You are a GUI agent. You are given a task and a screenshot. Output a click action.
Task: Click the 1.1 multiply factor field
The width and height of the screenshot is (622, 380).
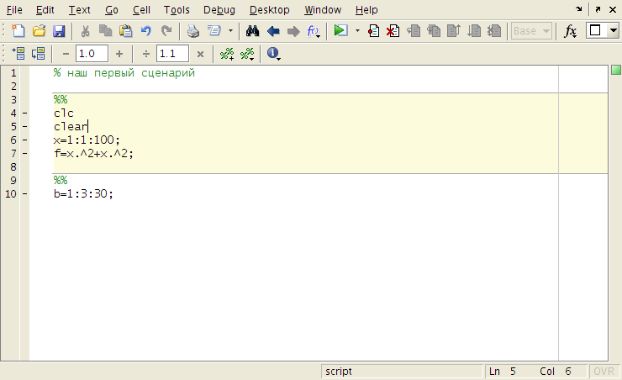(x=172, y=54)
